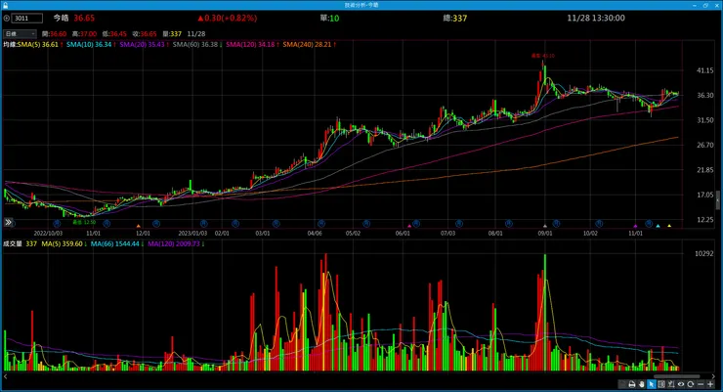The height and width of the screenshot is (392, 723).
Task: Toggle the eye visibility icon
Action: point(681,384)
